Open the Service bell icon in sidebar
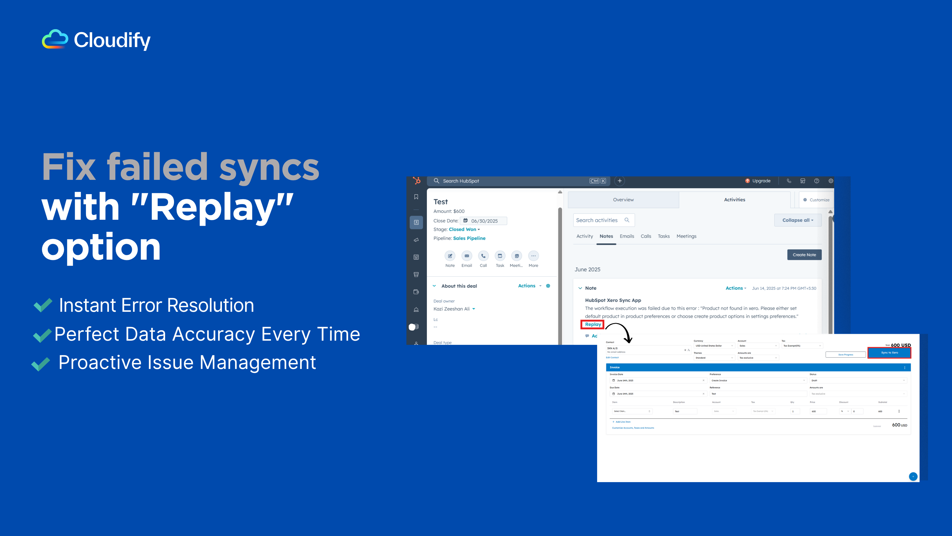952x536 pixels. pos(416,309)
